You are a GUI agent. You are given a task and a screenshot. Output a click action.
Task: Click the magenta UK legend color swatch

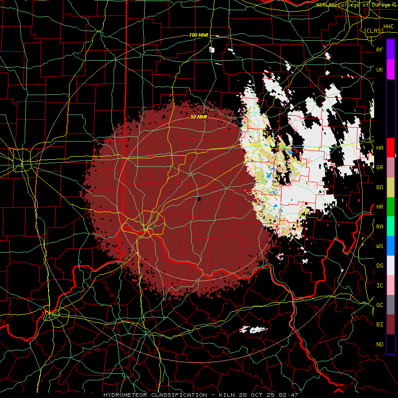(x=390, y=69)
